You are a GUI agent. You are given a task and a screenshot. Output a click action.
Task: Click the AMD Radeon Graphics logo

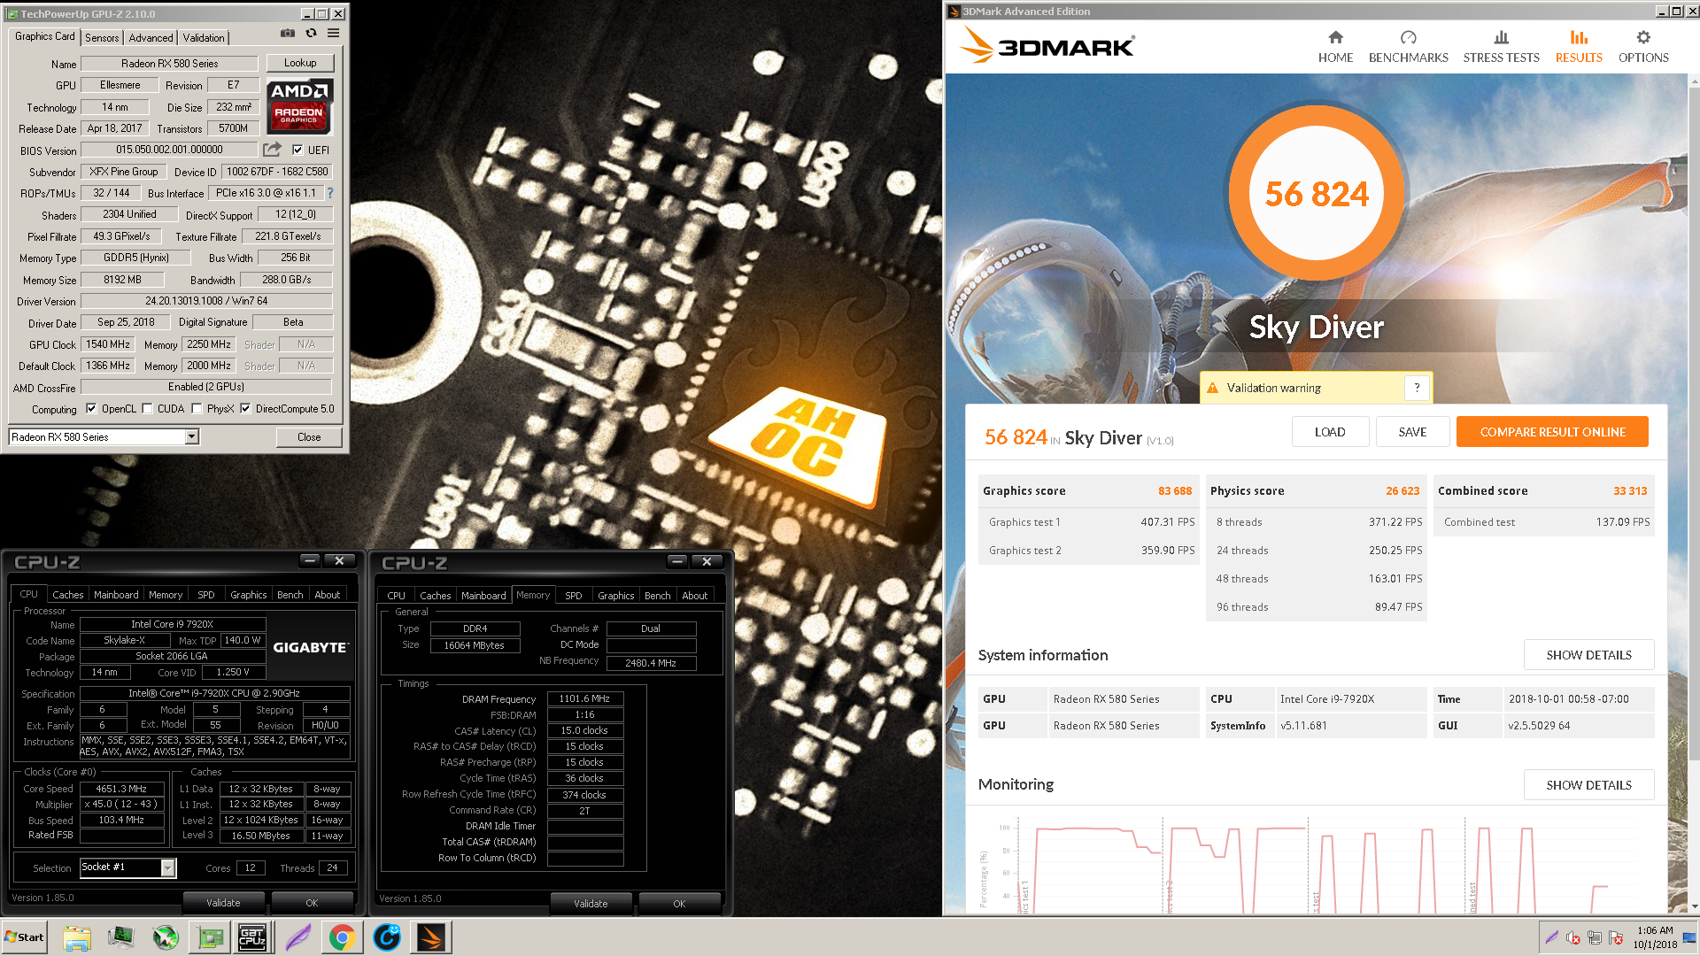tap(301, 105)
